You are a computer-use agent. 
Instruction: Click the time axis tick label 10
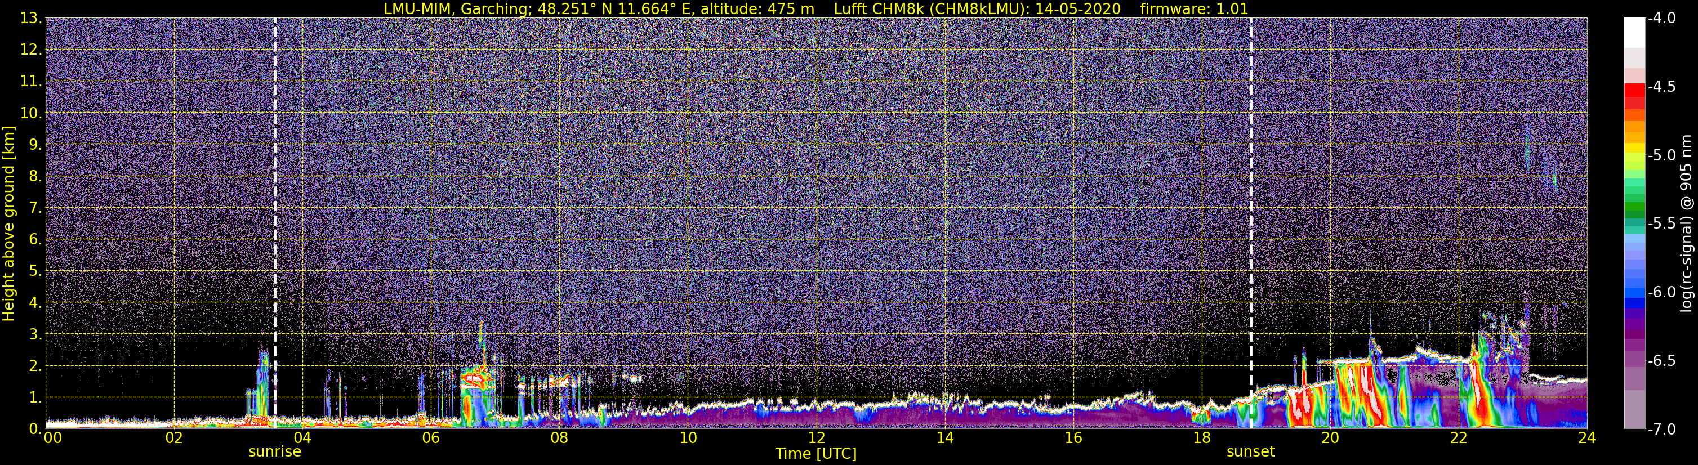tap(688, 438)
